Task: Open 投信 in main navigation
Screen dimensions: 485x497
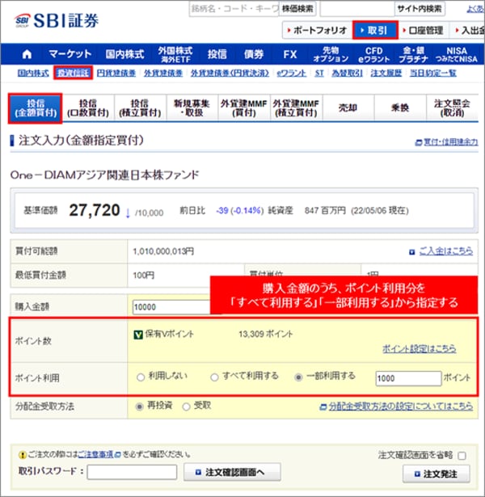Action: click(217, 54)
